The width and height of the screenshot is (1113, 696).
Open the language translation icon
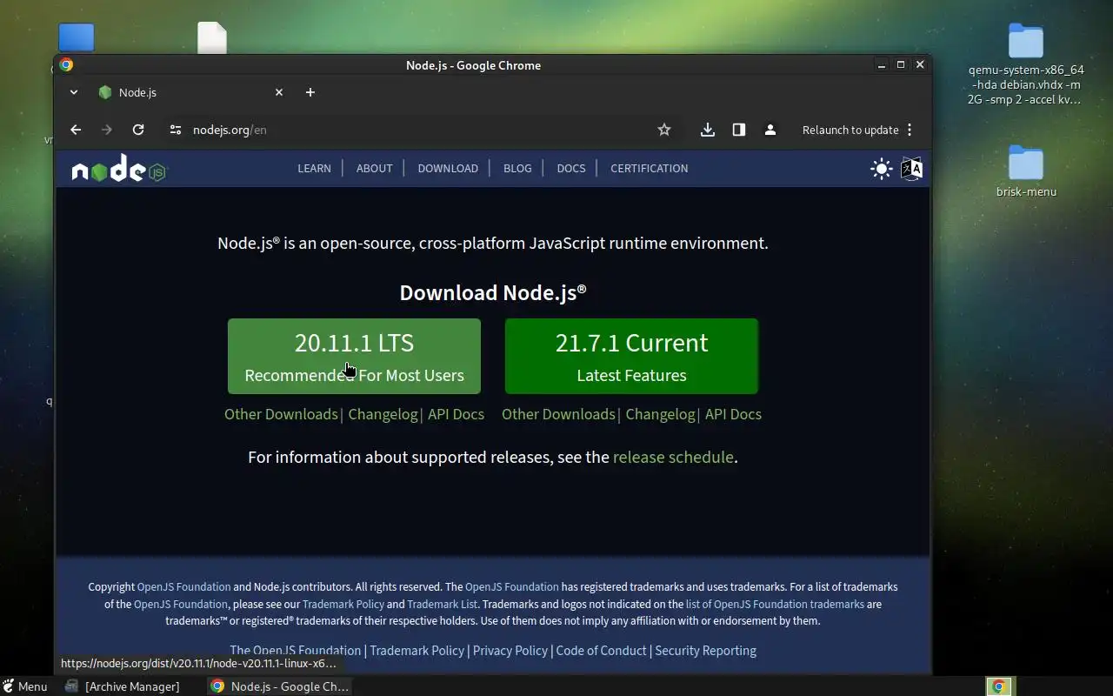click(911, 169)
